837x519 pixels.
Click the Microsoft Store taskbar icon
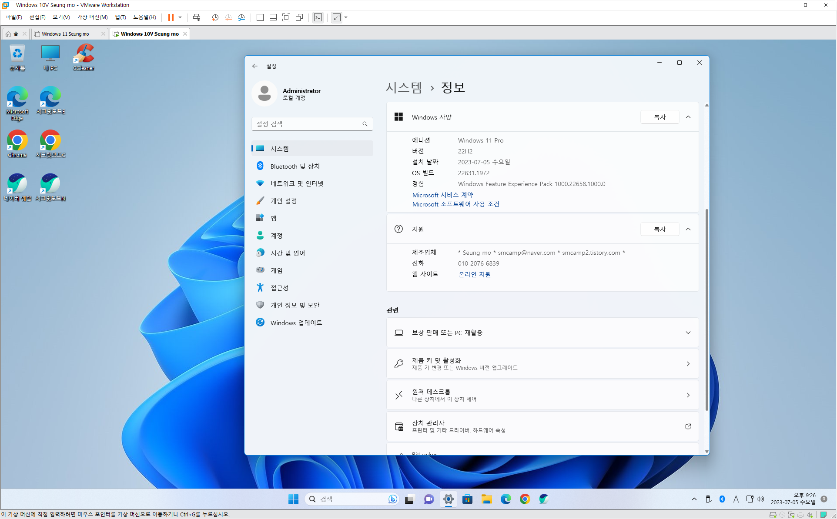click(x=467, y=499)
